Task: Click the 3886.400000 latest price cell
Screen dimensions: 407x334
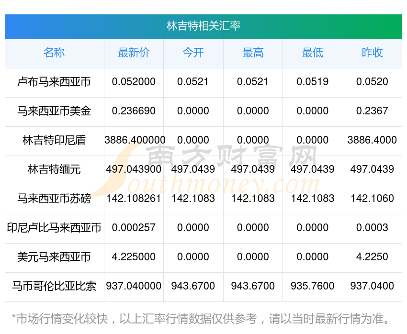Action: [x=135, y=140]
